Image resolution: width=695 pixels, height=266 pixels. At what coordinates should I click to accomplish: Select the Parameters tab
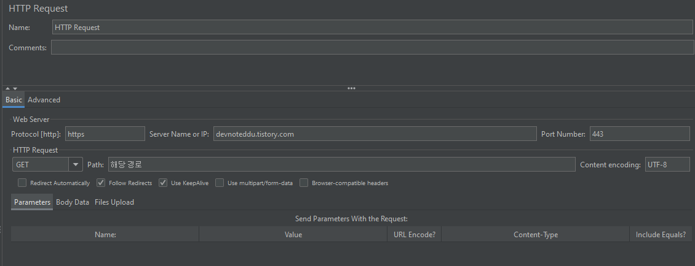pyautogui.click(x=32, y=202)
